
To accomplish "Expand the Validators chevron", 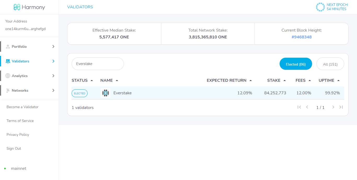I will point(53,61).
